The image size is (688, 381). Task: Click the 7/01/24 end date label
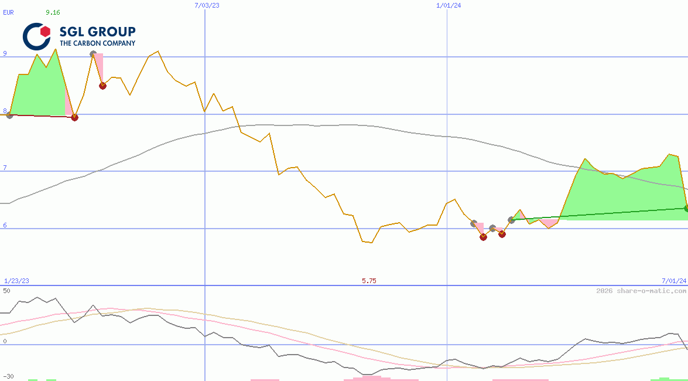coord(673,281)
